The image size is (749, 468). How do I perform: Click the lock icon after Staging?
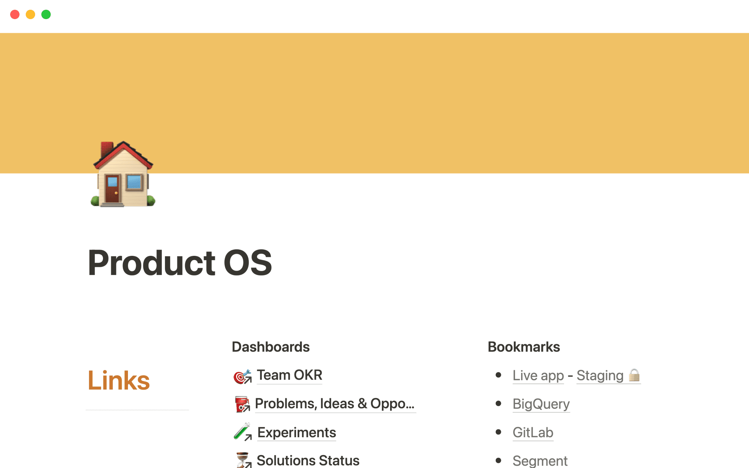coord(634,376)
